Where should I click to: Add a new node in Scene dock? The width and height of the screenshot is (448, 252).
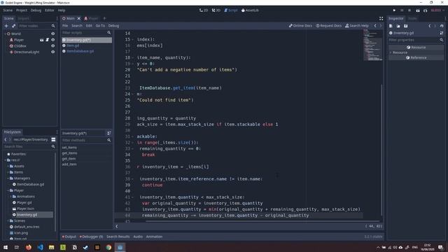pos(6,26)
